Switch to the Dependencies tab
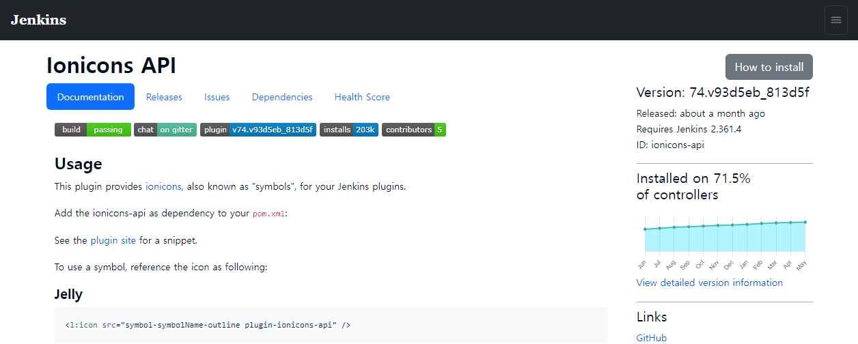Screen dimensions: 858x344 click(x=282, y=97)
